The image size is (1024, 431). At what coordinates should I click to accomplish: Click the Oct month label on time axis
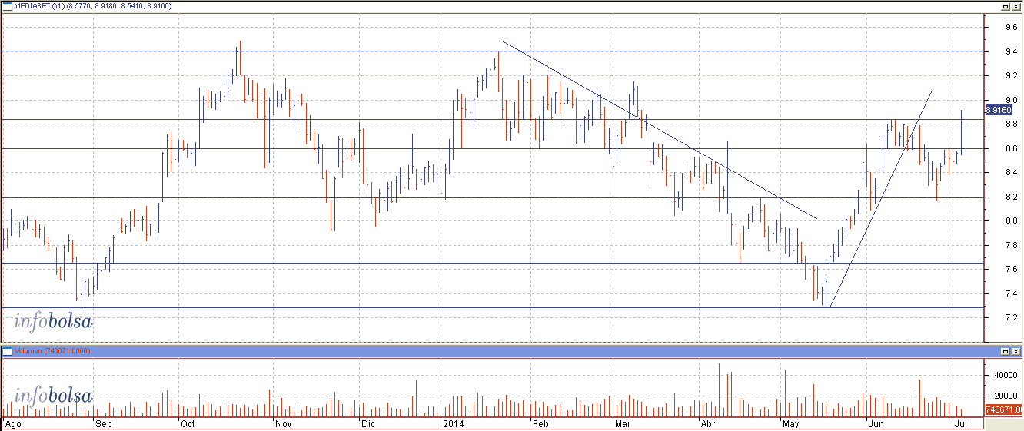point(187,423)
